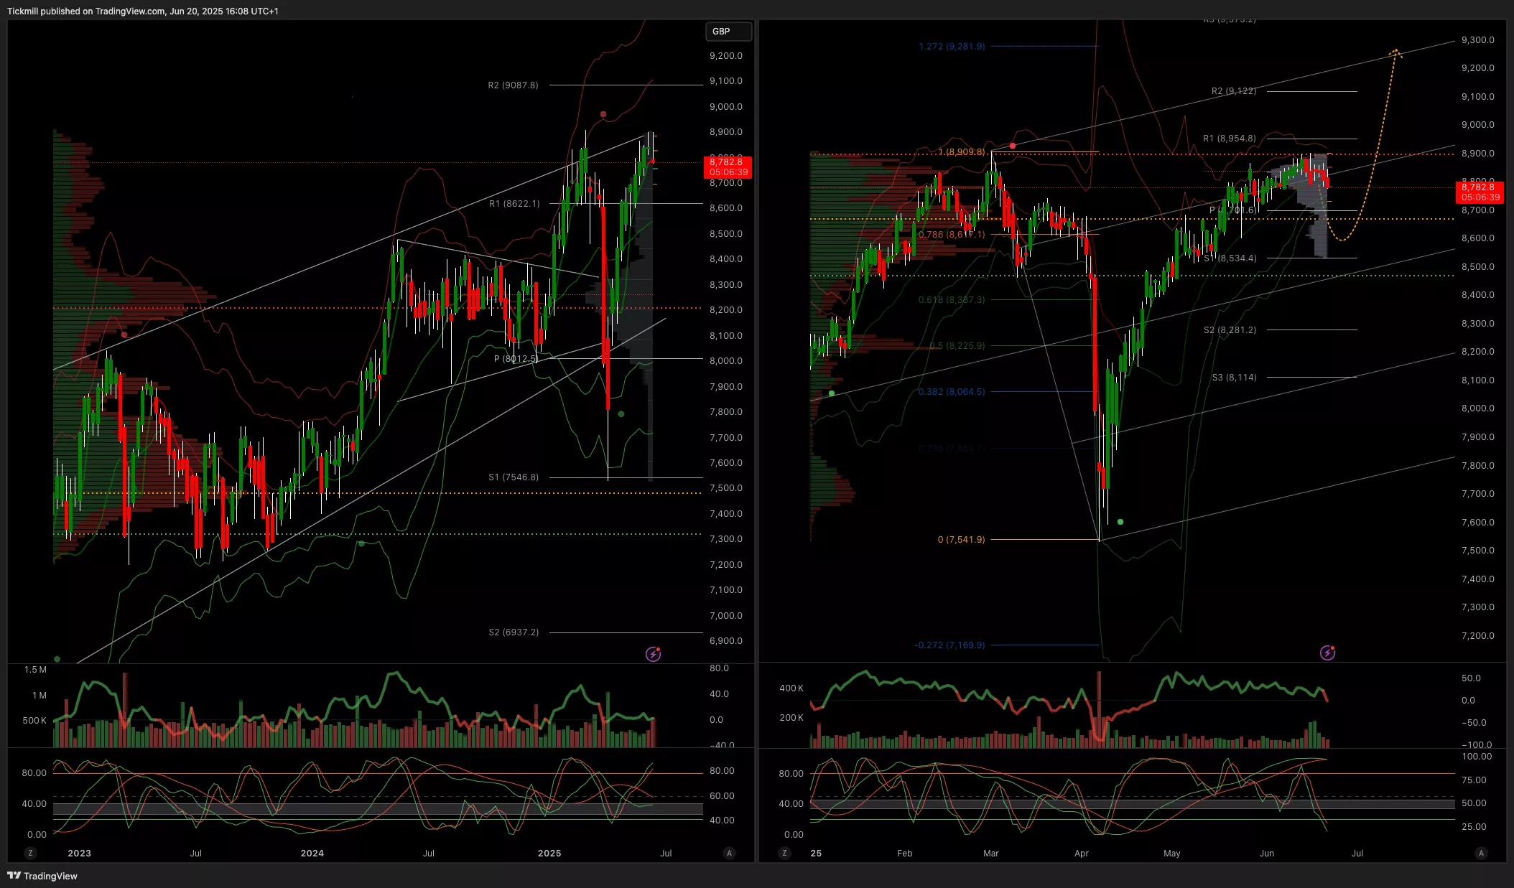Click the red dot near the 8,909.8 high
Image resolution: width=1514 pixels, height=888 pixels.
coord(1013,146)
